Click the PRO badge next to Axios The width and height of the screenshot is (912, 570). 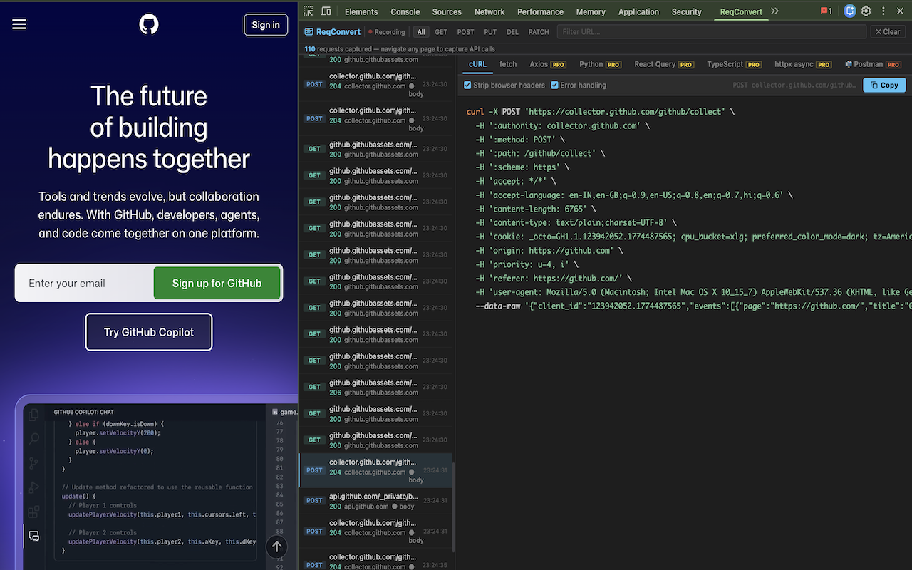pos(559,65)
